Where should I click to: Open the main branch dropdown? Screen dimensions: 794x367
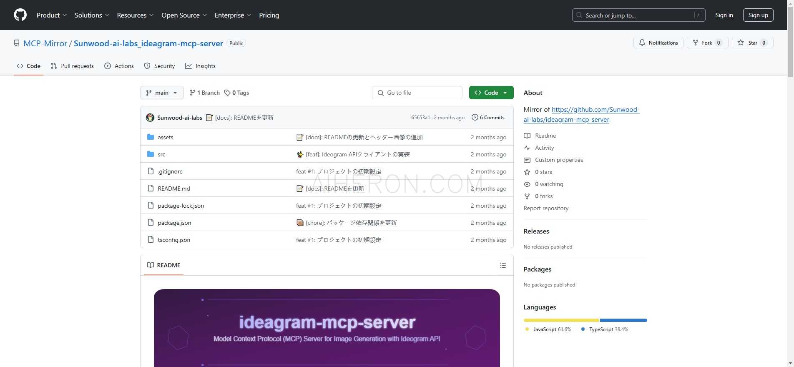click(x=162, y=93)
